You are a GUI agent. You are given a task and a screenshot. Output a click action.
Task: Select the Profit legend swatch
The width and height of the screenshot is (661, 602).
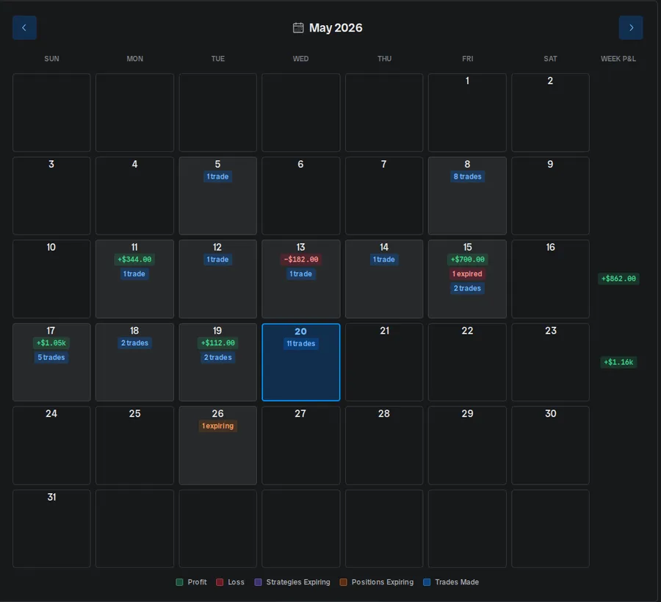[180, 582]
